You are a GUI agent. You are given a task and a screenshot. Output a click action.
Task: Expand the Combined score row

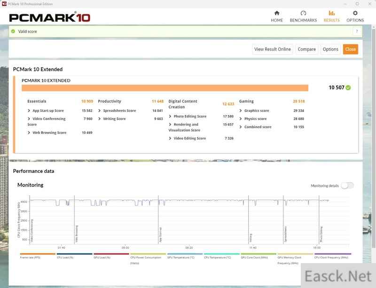click(241, 127)
